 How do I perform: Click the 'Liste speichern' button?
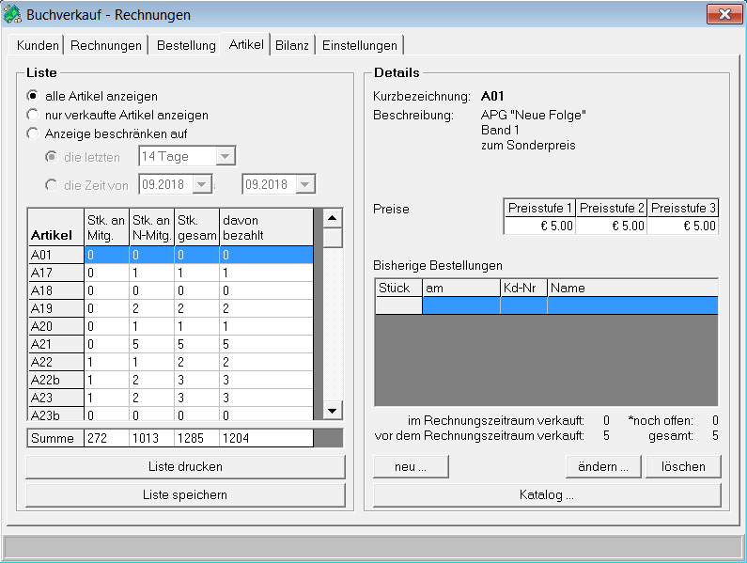[x=185, y=494]
